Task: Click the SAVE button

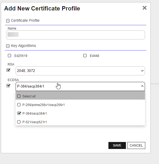Action: click(117, 145)
